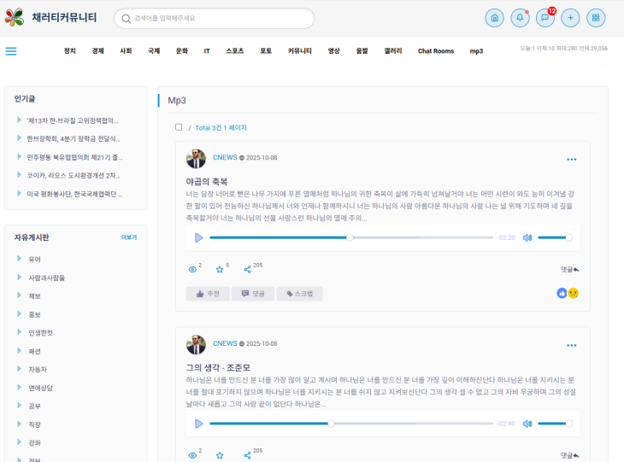Click the home icon in the header
Screen dimensions: 624x462
(x=494, y=18)
